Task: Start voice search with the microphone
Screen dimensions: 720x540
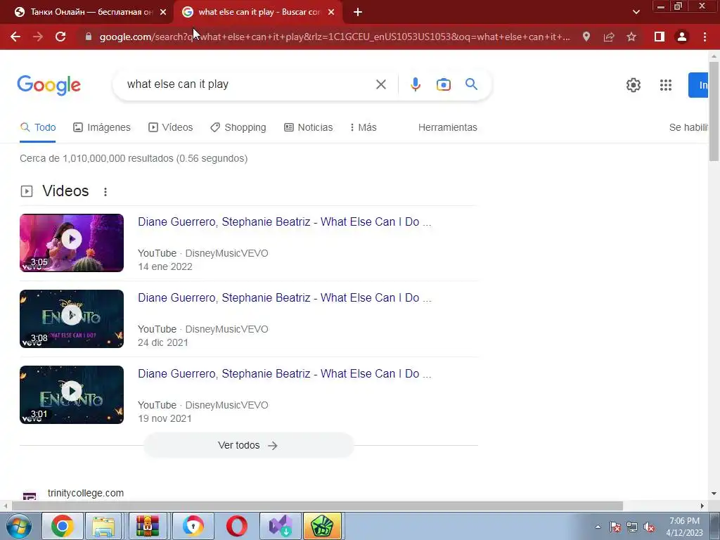Action: coord(415,84)
